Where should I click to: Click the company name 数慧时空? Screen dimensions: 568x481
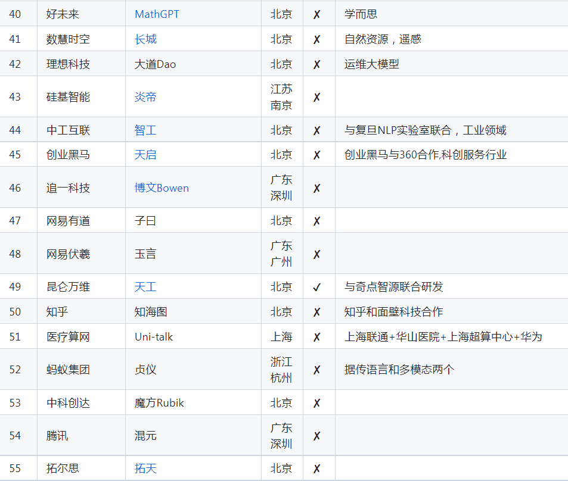[68, 39]
